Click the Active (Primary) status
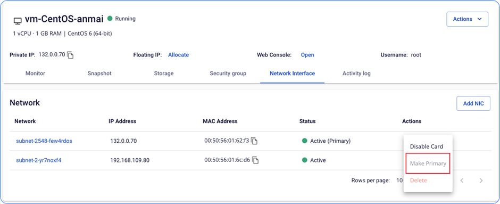 [x=326, y=141]
